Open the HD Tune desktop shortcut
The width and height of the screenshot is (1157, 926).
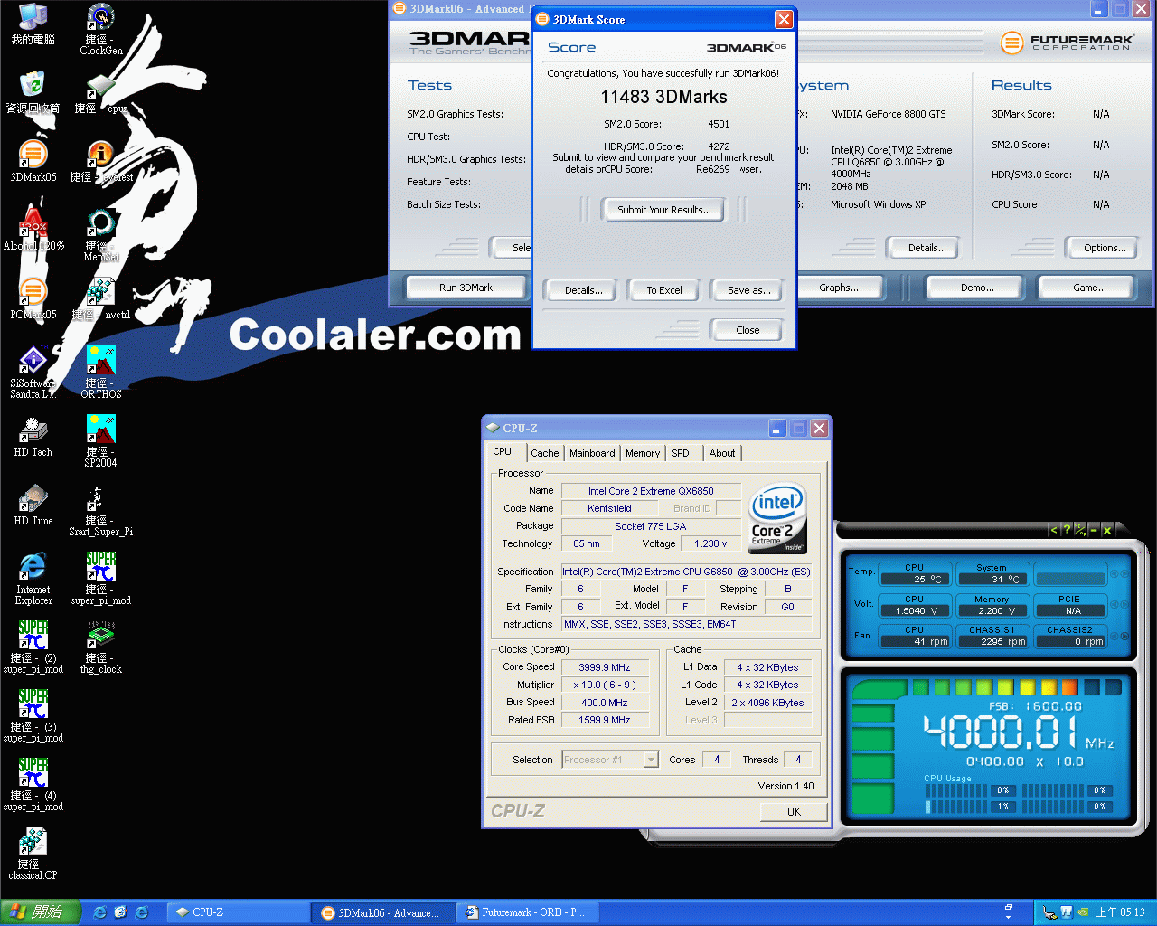[33, 506]
